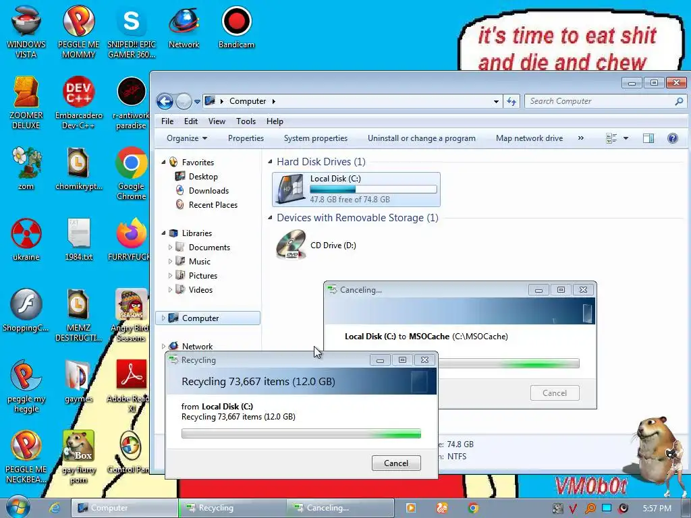Select the ukraine radiation icon
This screenshot has width=691, height=518.
coord(26,239)
